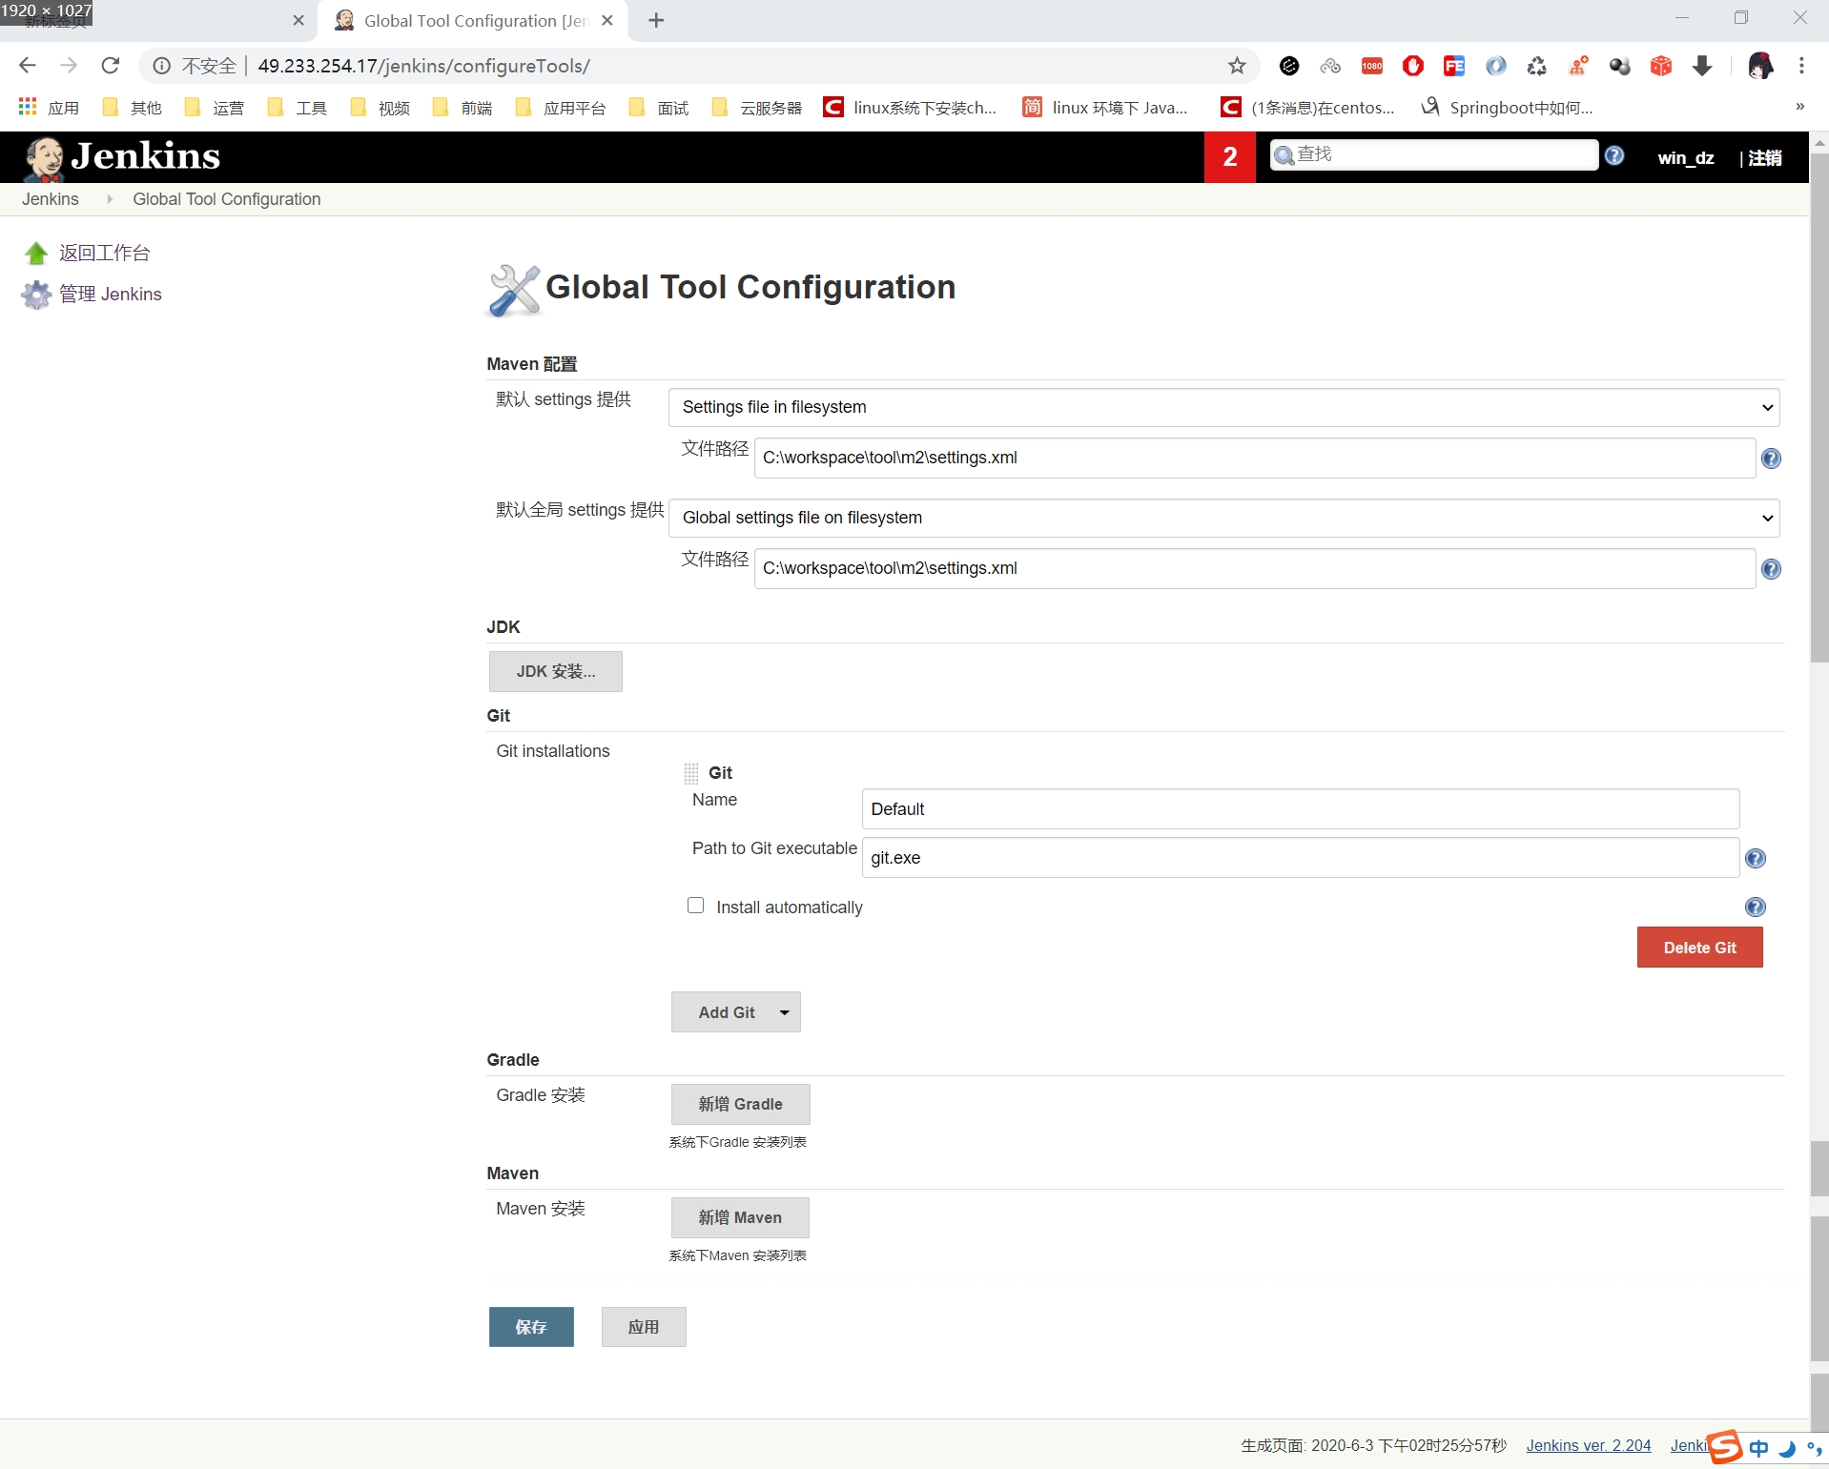The image size is (1829, 1469).
Task: Click the Git Name input field
Action: 1300,809
